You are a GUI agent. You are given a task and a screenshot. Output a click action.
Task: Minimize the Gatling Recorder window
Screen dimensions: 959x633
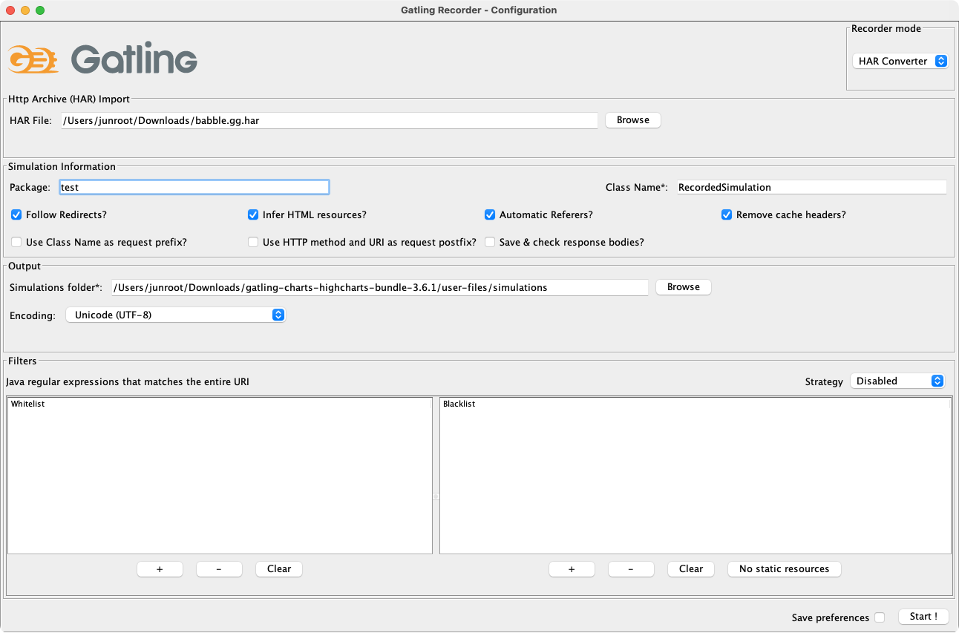coord(25,10)
